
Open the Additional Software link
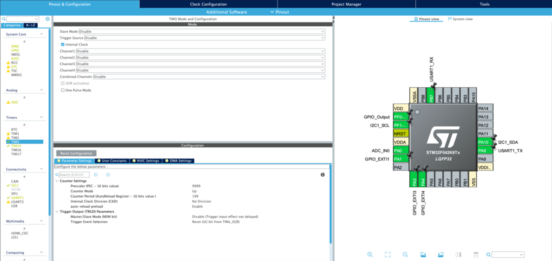pyautogui.click(x=226, y=12)
